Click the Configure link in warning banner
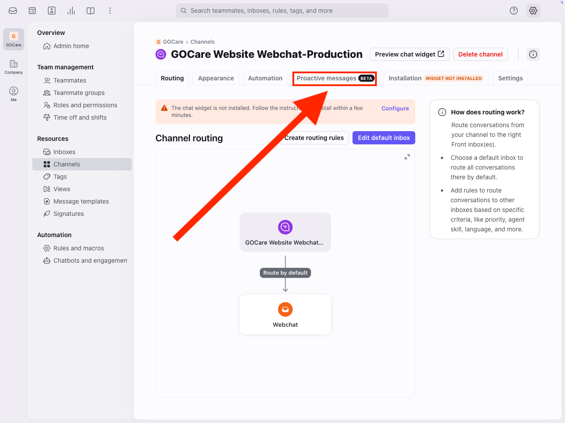The image size is (565, 423). coord(395,108)
